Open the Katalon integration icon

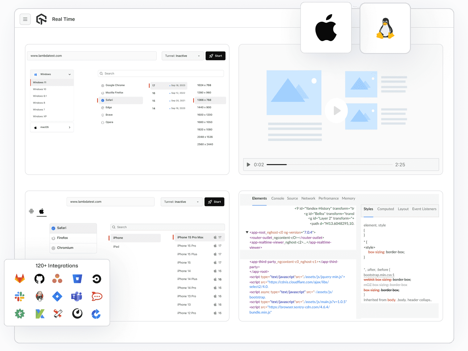[x=40, y=314]
